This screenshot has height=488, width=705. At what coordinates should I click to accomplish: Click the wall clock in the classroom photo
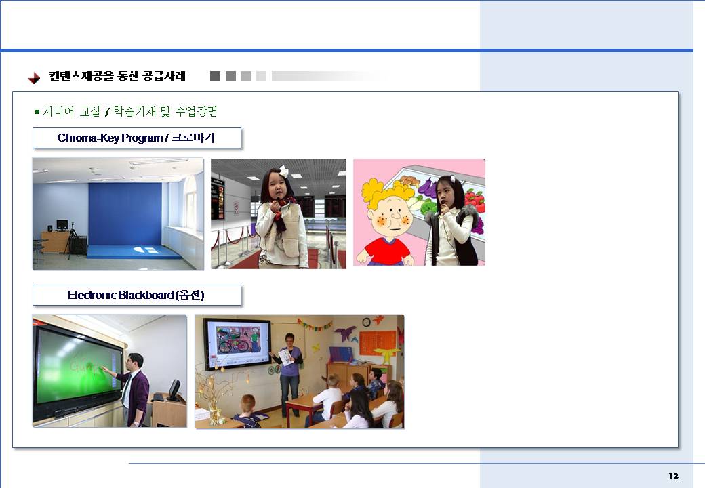click(366, 322)
